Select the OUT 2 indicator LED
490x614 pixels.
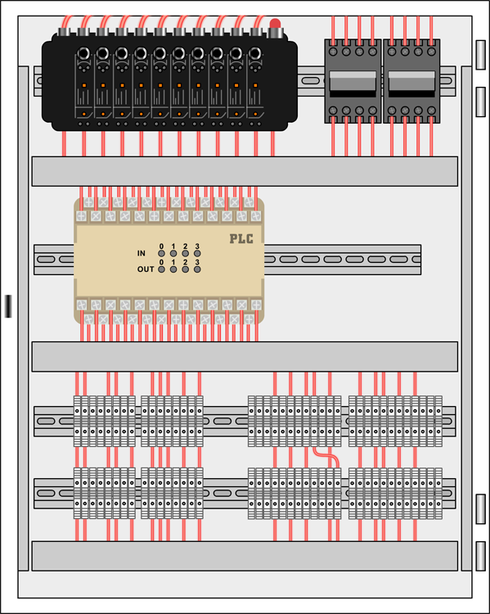186,269
